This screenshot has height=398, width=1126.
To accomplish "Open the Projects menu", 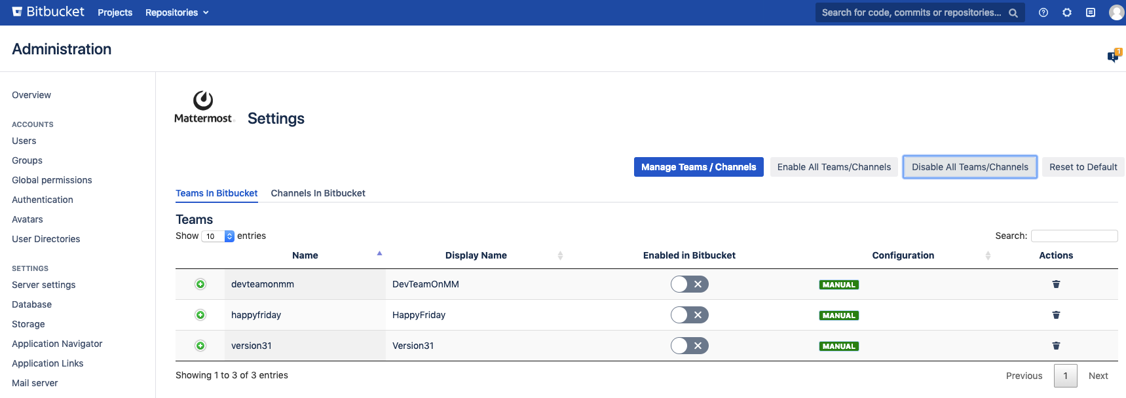I will 115,12.
